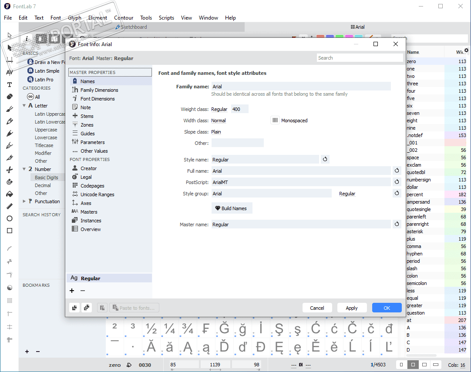Select the Eraser tool
Viewport: 471px width, 372px height.
(x=9, y=97)
